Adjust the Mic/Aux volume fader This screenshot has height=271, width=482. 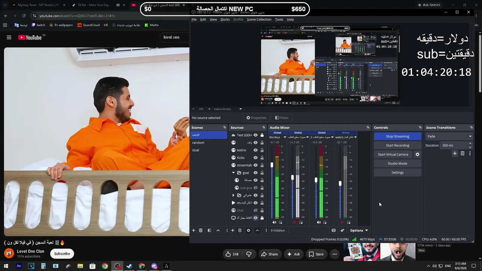272,165
